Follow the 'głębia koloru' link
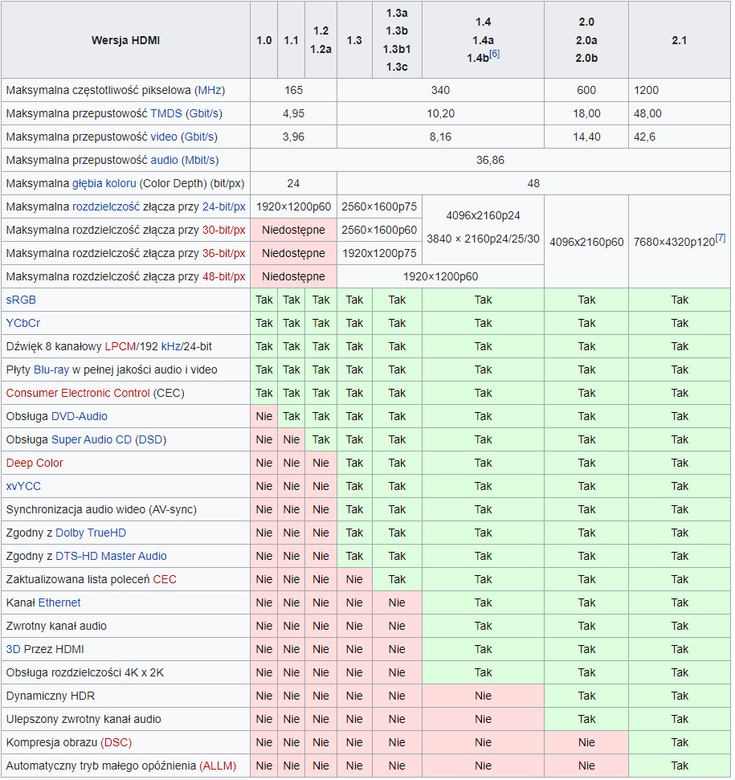 (104, 184)
